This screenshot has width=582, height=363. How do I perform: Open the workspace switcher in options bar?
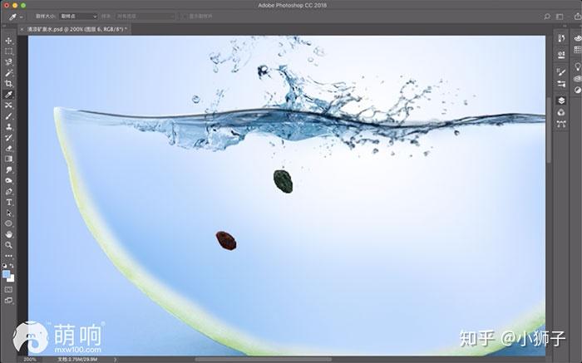point(560,17)
